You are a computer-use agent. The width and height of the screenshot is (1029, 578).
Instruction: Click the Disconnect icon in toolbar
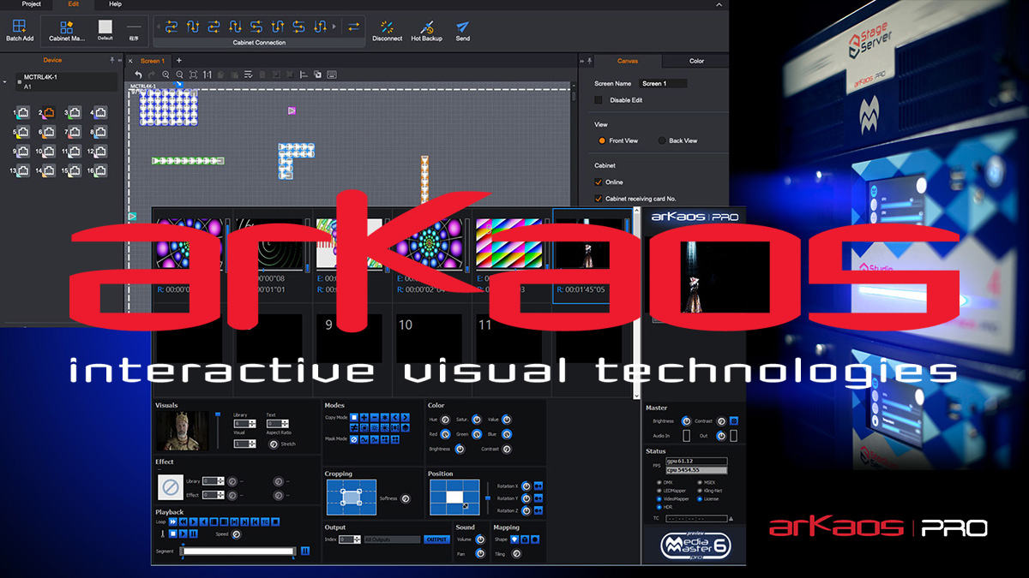tap(387, 27)
